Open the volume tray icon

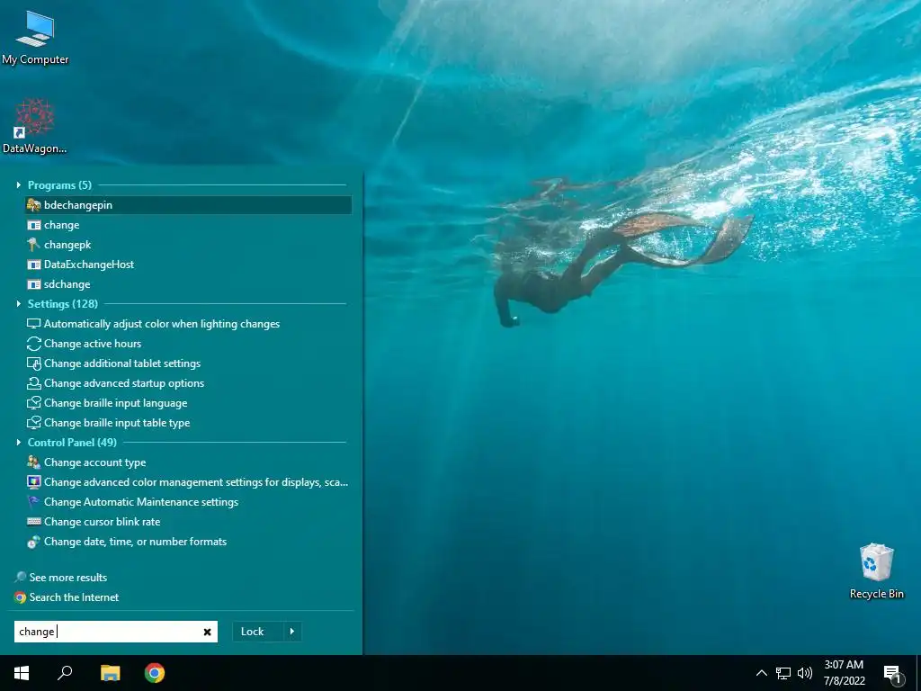[x=805, y=673]
